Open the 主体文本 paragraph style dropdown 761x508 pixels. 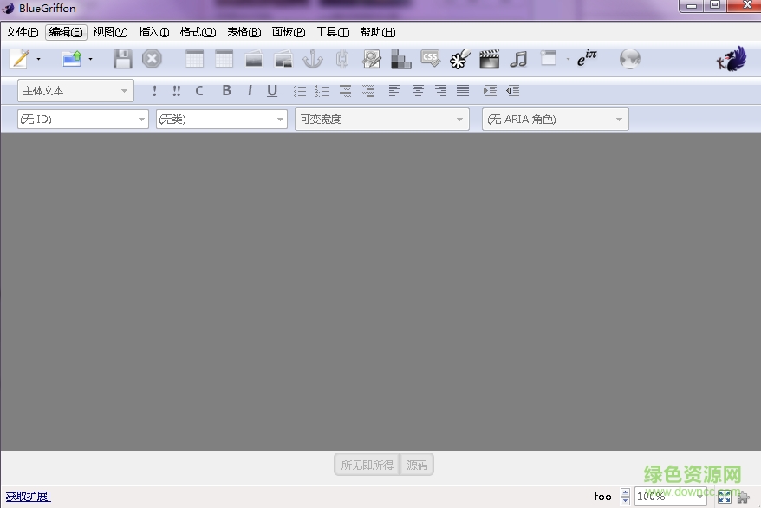tap(75, 90)
